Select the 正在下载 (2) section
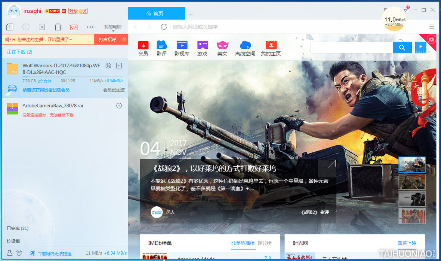 pyautogui.click(x=19, y=52)
